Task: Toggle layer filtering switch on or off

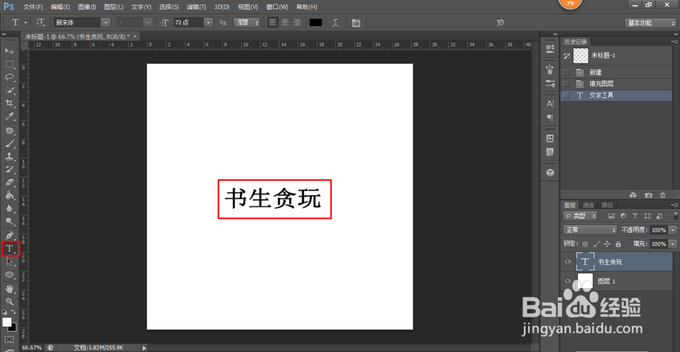Action: click(675, 215)
